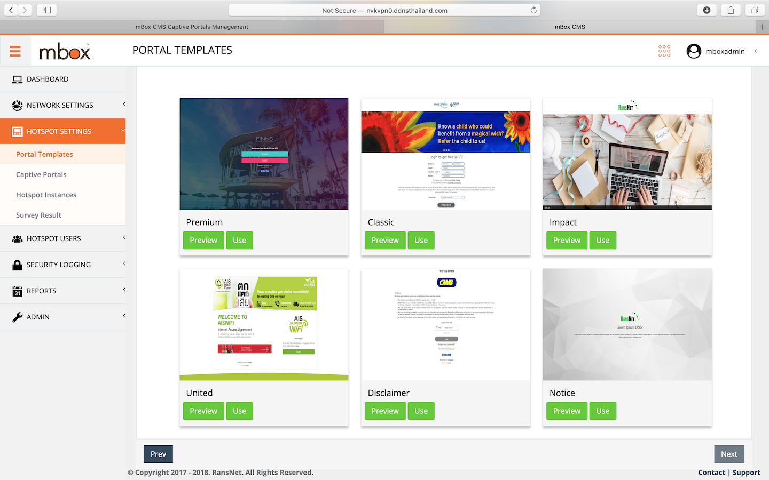
Task: Preview the Premium template
Action: [203, 241]
